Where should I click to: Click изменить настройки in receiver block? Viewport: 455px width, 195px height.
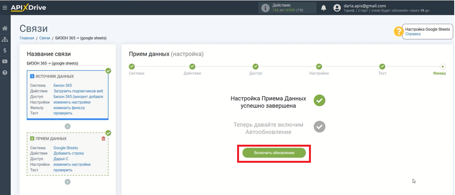point(72,165)
